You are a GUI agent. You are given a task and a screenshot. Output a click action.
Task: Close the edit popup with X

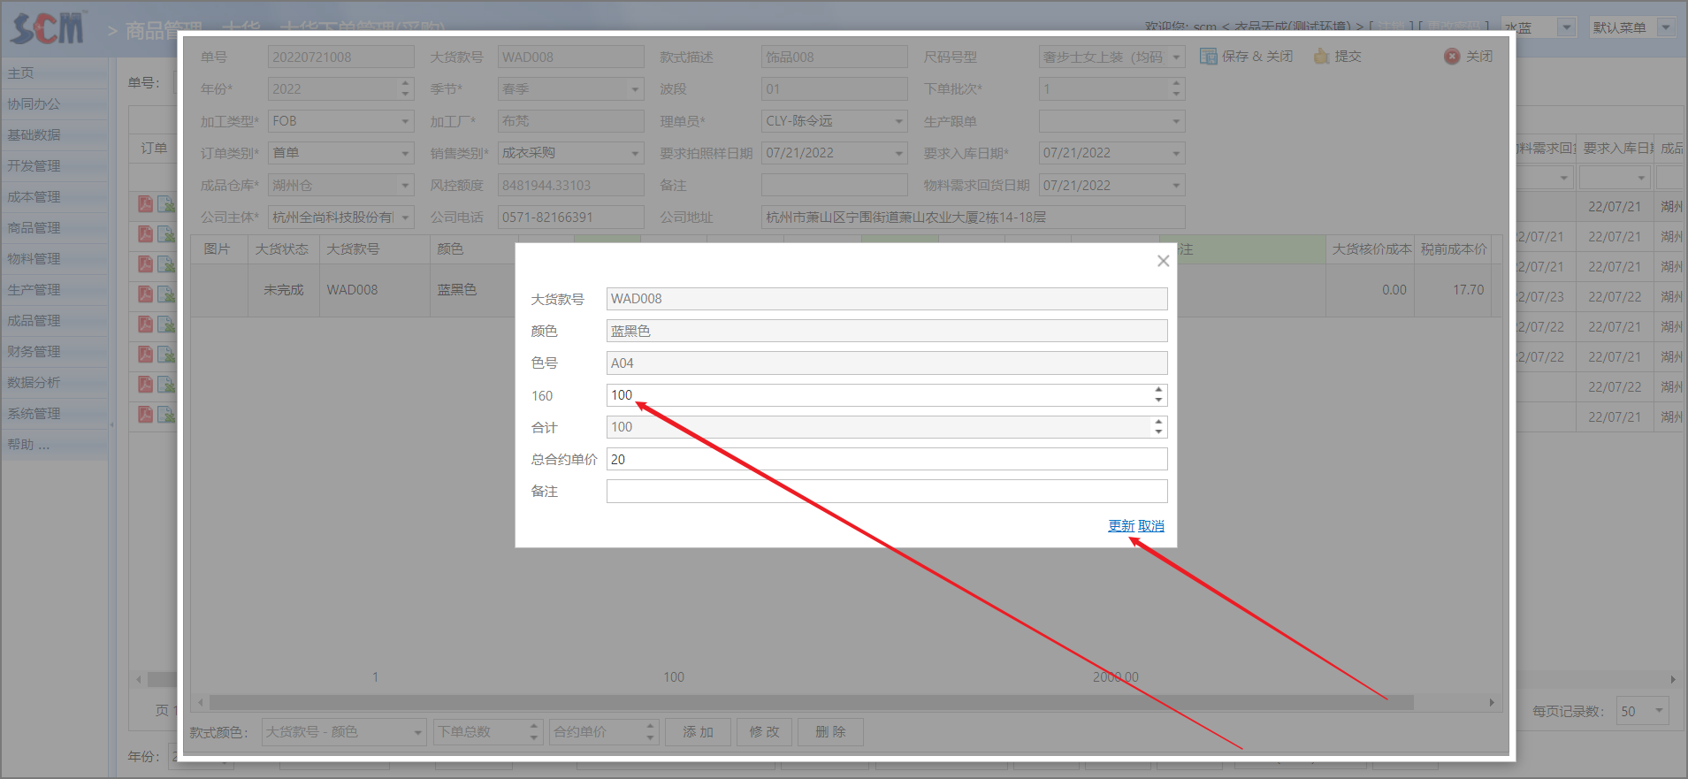pos(1163,261)
